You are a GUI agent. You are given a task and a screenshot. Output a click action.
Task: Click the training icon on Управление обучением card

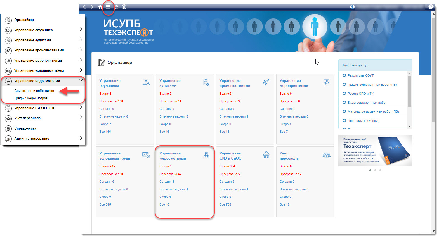point(146,82)
